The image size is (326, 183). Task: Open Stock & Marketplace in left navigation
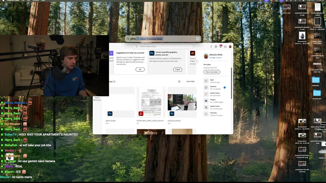(x=97, y=99)
